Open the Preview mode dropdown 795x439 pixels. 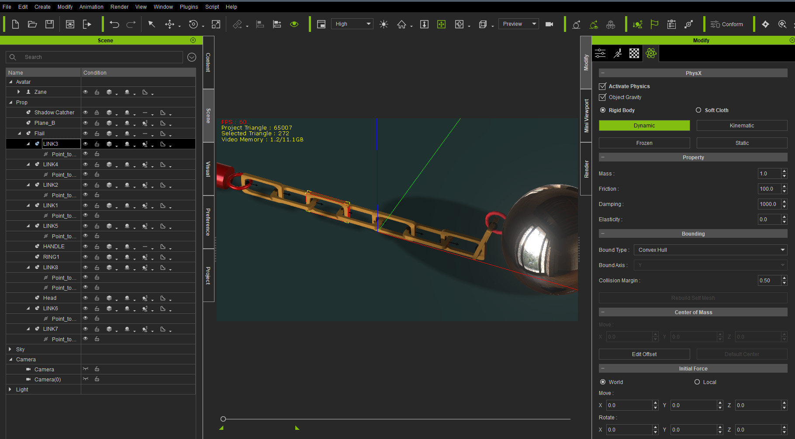[518, 24]
